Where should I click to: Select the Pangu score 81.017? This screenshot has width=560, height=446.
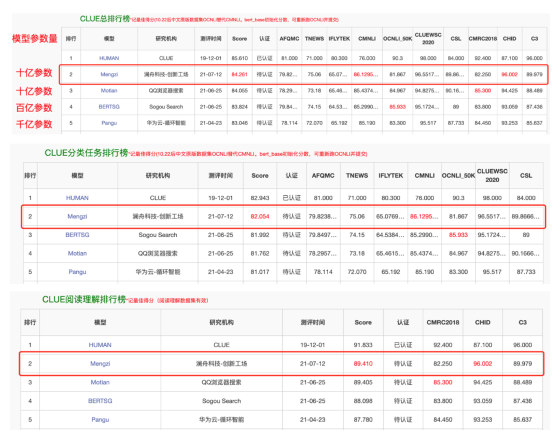[260, 272]
